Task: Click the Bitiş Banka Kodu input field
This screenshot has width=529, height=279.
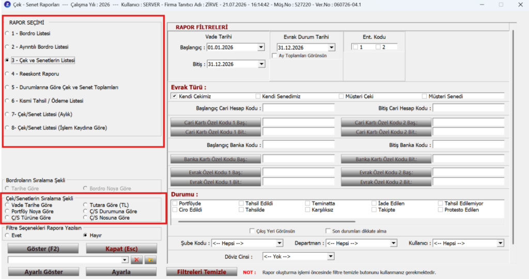Action: point(468,145)
